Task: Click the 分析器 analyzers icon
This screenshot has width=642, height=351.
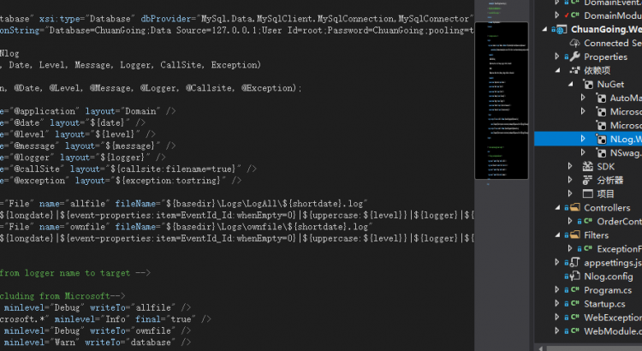Action: point(586,180)
